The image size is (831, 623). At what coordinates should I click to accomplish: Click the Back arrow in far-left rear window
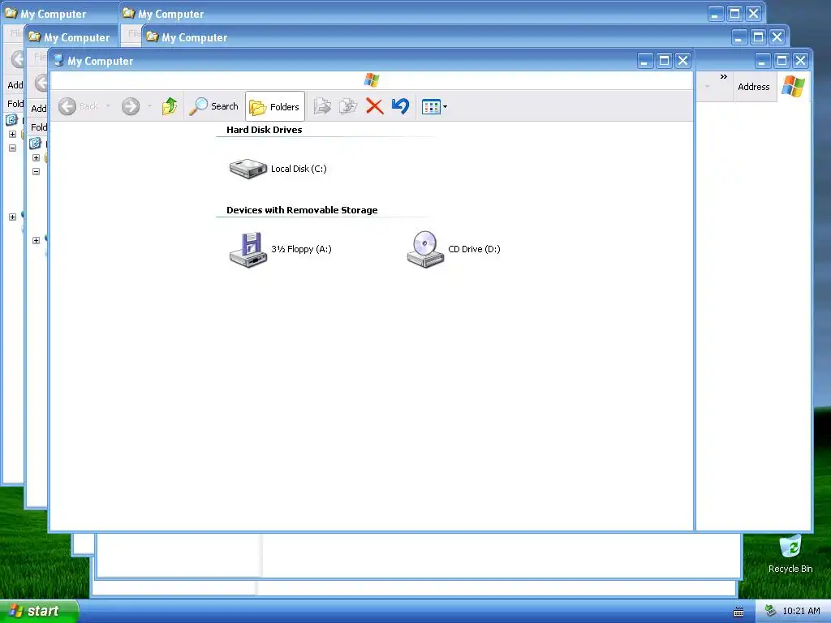[x=18, y=58]
